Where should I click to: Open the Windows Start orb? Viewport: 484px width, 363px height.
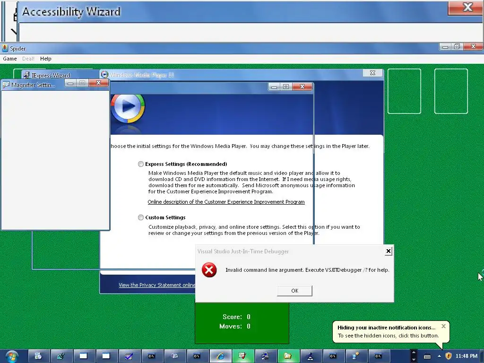click(12, 356)
